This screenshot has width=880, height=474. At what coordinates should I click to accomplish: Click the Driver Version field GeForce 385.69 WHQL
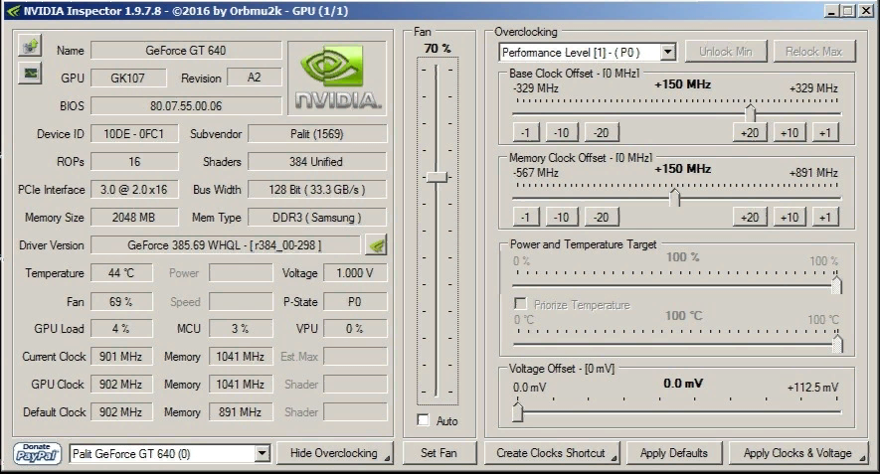[225, 245]
